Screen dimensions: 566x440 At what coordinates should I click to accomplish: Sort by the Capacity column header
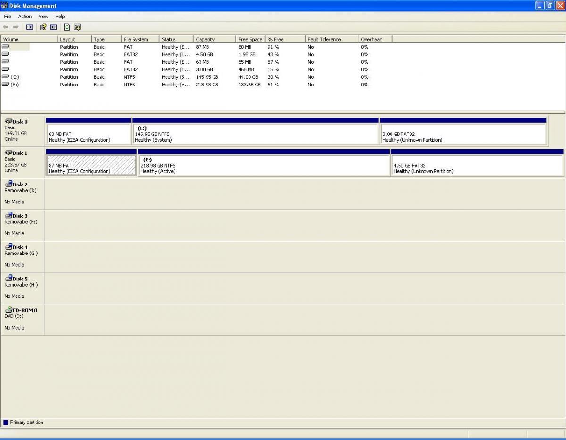tap(215, 39)
